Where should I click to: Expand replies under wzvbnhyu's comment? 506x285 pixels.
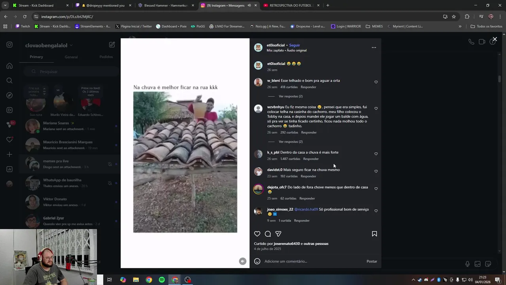click(291, 142)
